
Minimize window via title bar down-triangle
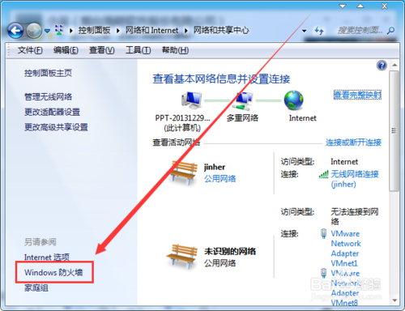[343, 6]
